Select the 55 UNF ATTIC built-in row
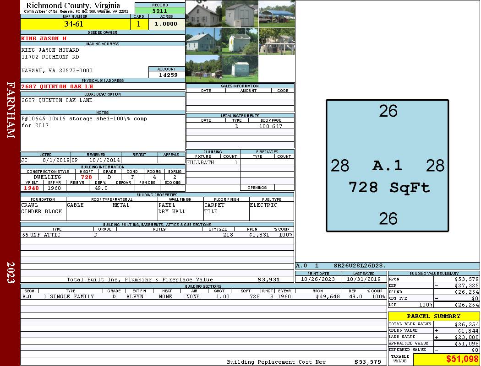The width and height of the screenshot is (481, 366). [157, 235]
